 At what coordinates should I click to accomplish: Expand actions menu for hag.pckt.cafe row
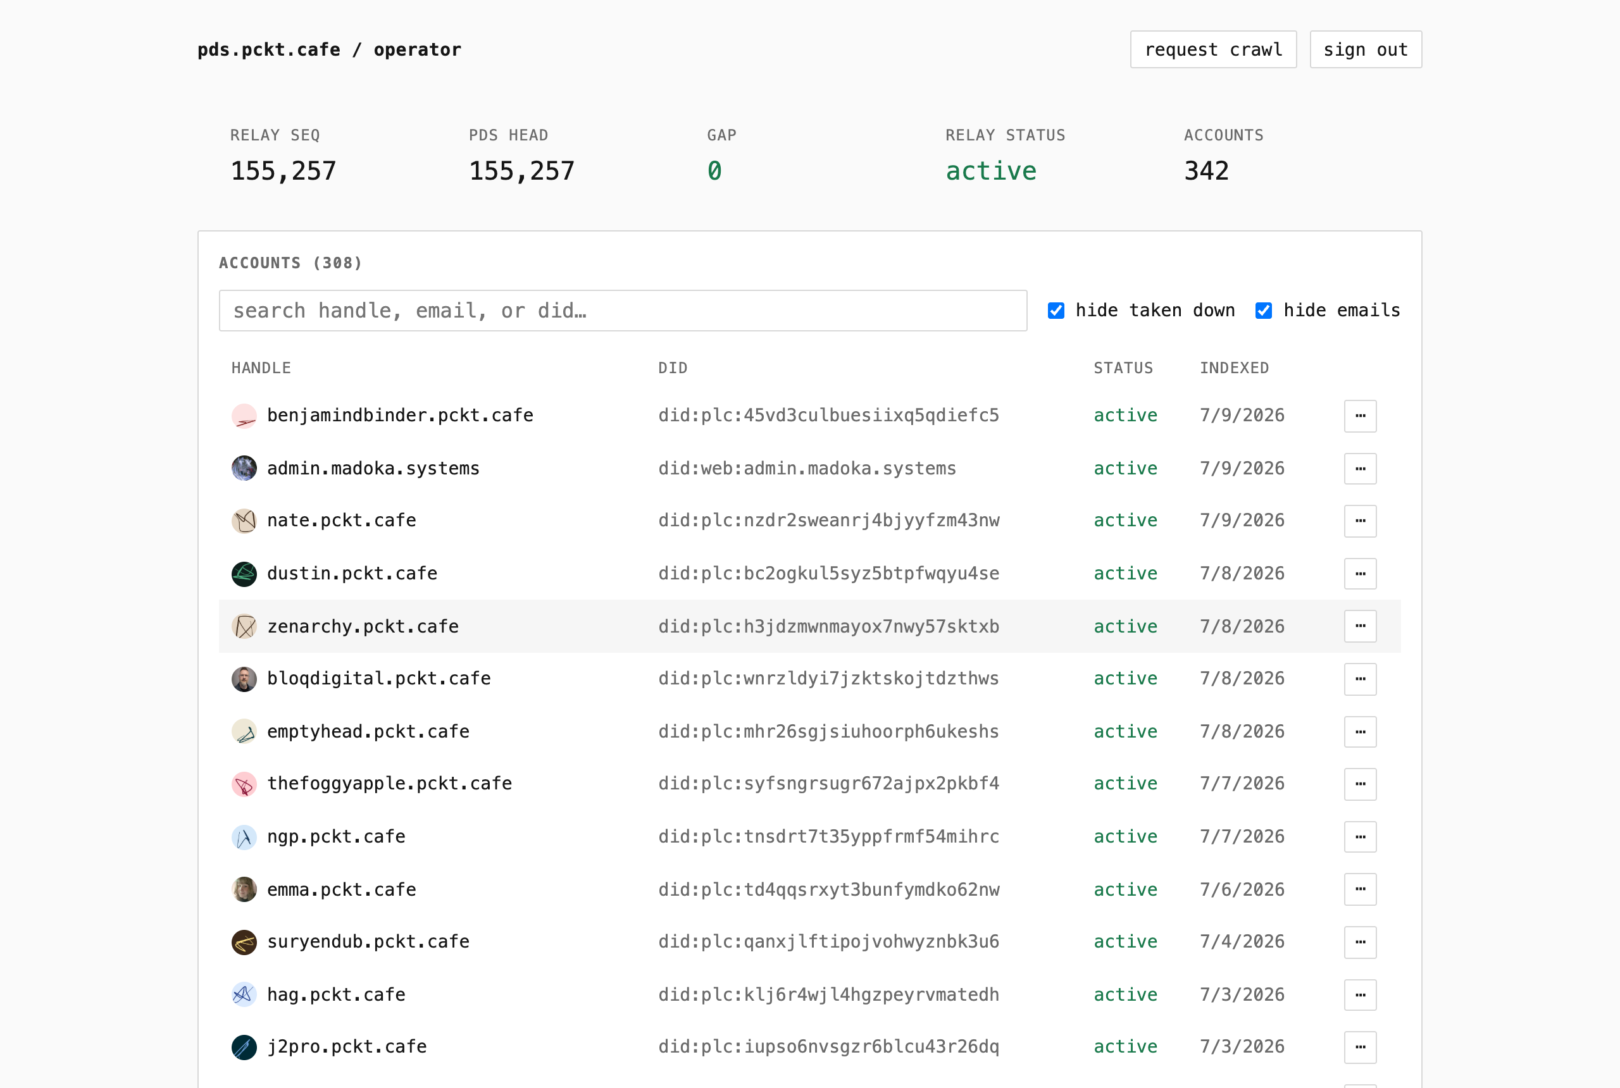[1361, 995]
